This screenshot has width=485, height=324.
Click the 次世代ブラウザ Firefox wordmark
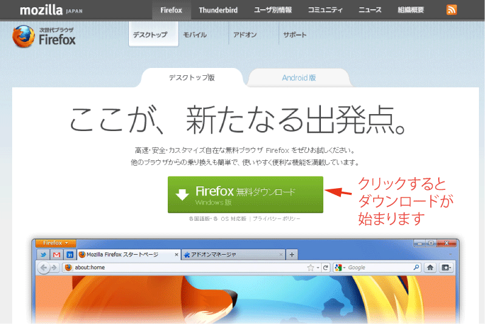[57, 36]
